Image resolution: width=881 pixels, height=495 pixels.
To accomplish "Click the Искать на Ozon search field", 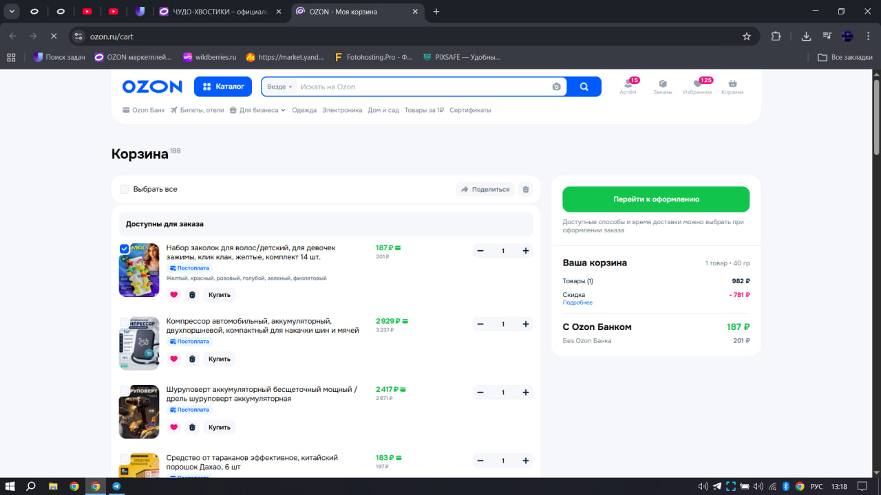I will (420, 87).
